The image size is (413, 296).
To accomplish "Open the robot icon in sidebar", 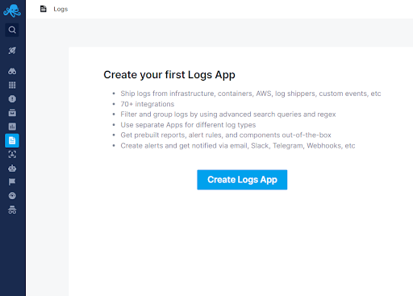I will [x=12, y=169].
